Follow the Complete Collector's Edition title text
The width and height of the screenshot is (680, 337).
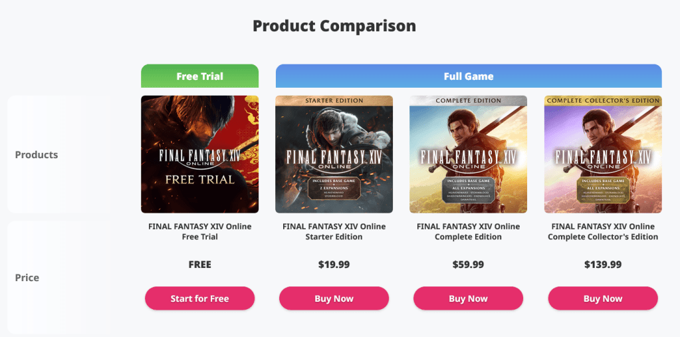pyautogui.click(x=603, y=231)
